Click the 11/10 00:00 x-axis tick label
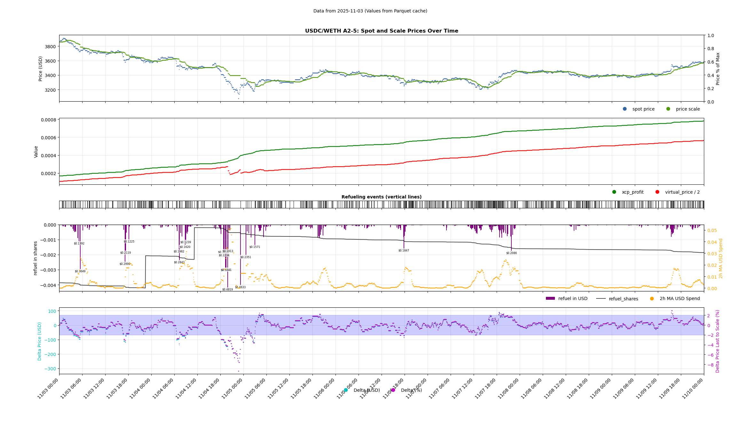This screenshot has height=440, width=741. click(x=693, y=388)
